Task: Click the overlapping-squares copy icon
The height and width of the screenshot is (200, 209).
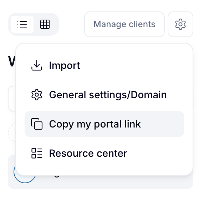Action: pos(37,124)
